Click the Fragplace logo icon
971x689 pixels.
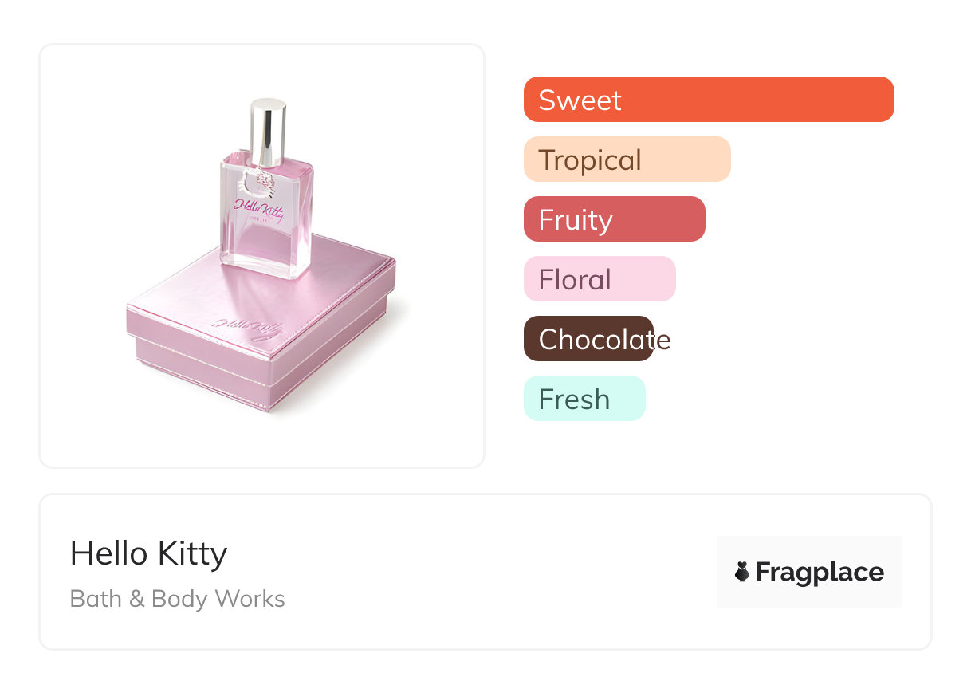point(742,572)
